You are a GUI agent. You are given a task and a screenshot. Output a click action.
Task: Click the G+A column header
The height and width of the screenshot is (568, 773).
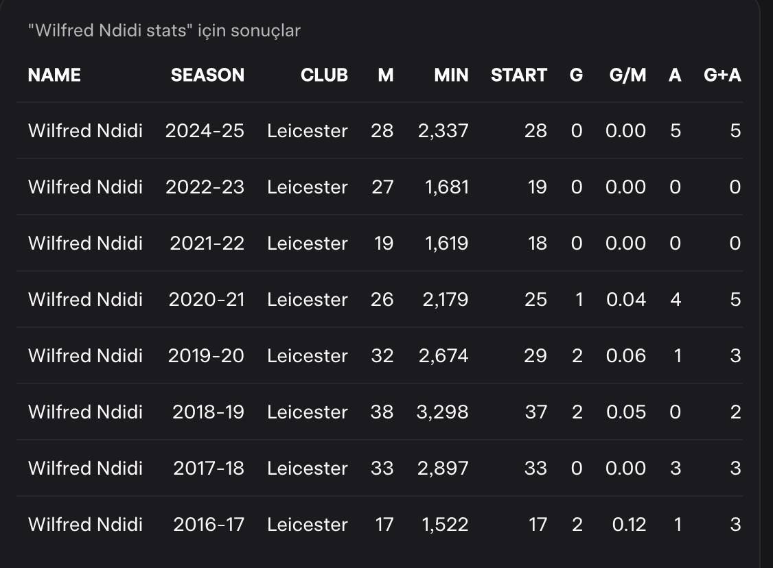(722, 75)
